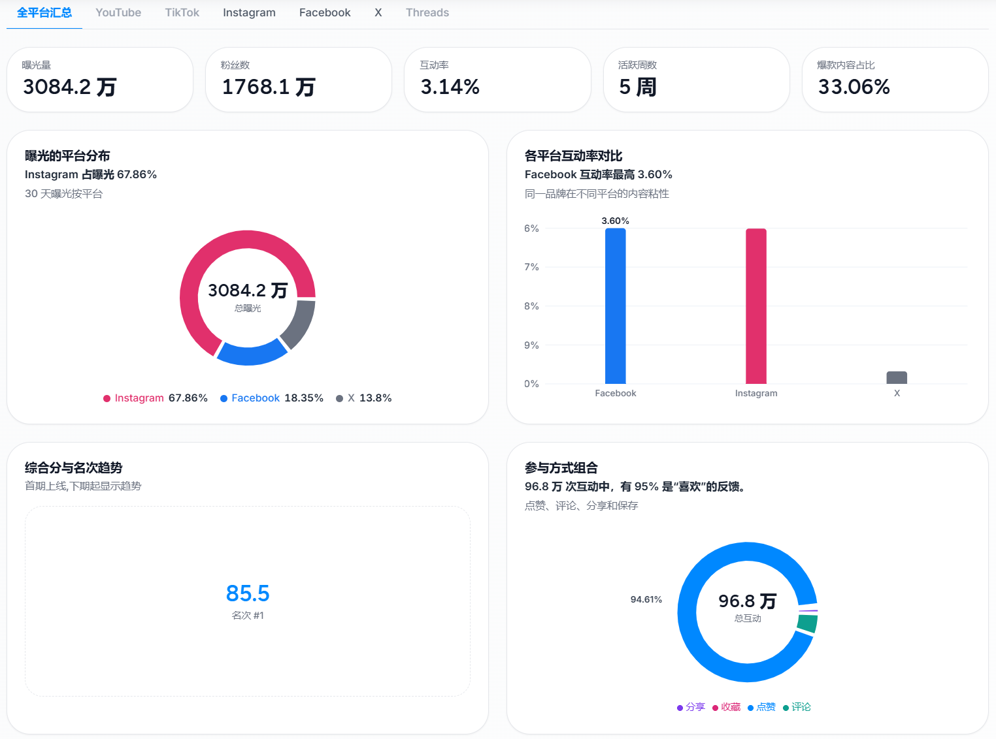Screen dimensions: 996x739
Task: Click the 96.8 万 总互动 donut center
Action: [748, 607]
